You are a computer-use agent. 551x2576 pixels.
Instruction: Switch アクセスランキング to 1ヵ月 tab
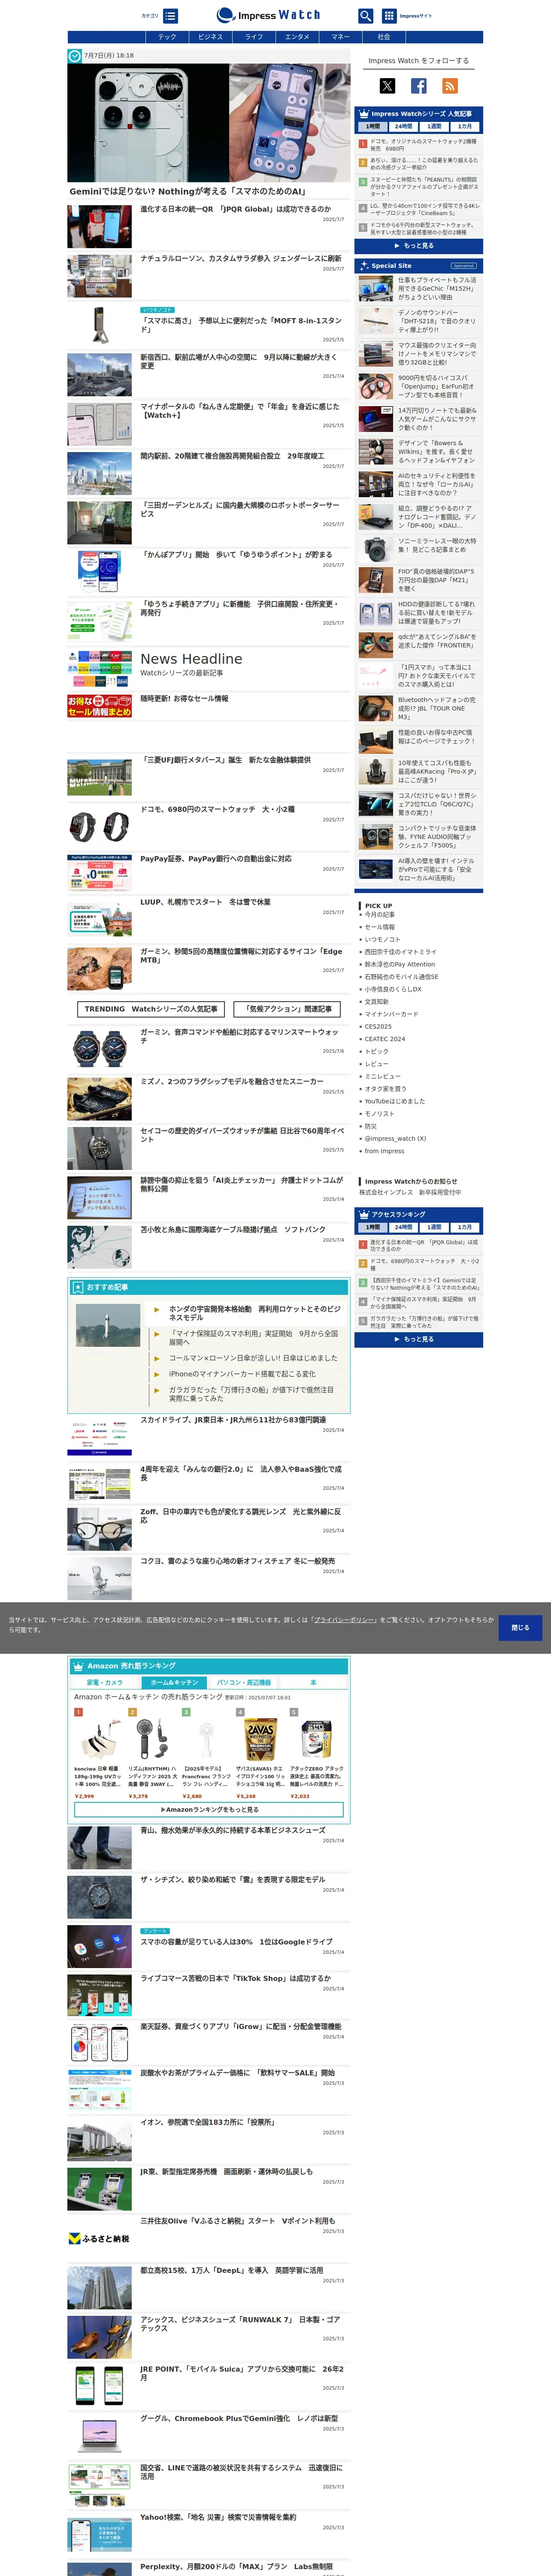click(x=465, y=1227)
